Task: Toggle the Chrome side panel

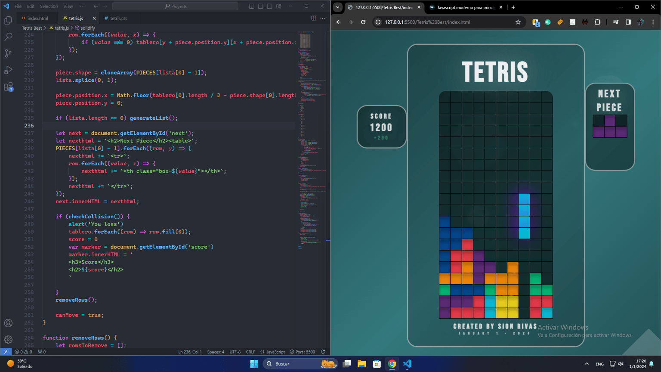Action: click(x=628, y=22)
